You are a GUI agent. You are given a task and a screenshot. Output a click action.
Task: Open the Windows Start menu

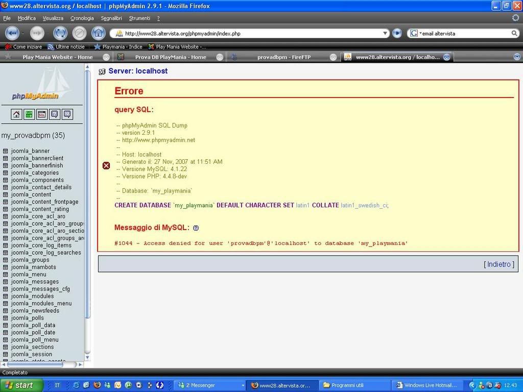[x=21, y=385]
